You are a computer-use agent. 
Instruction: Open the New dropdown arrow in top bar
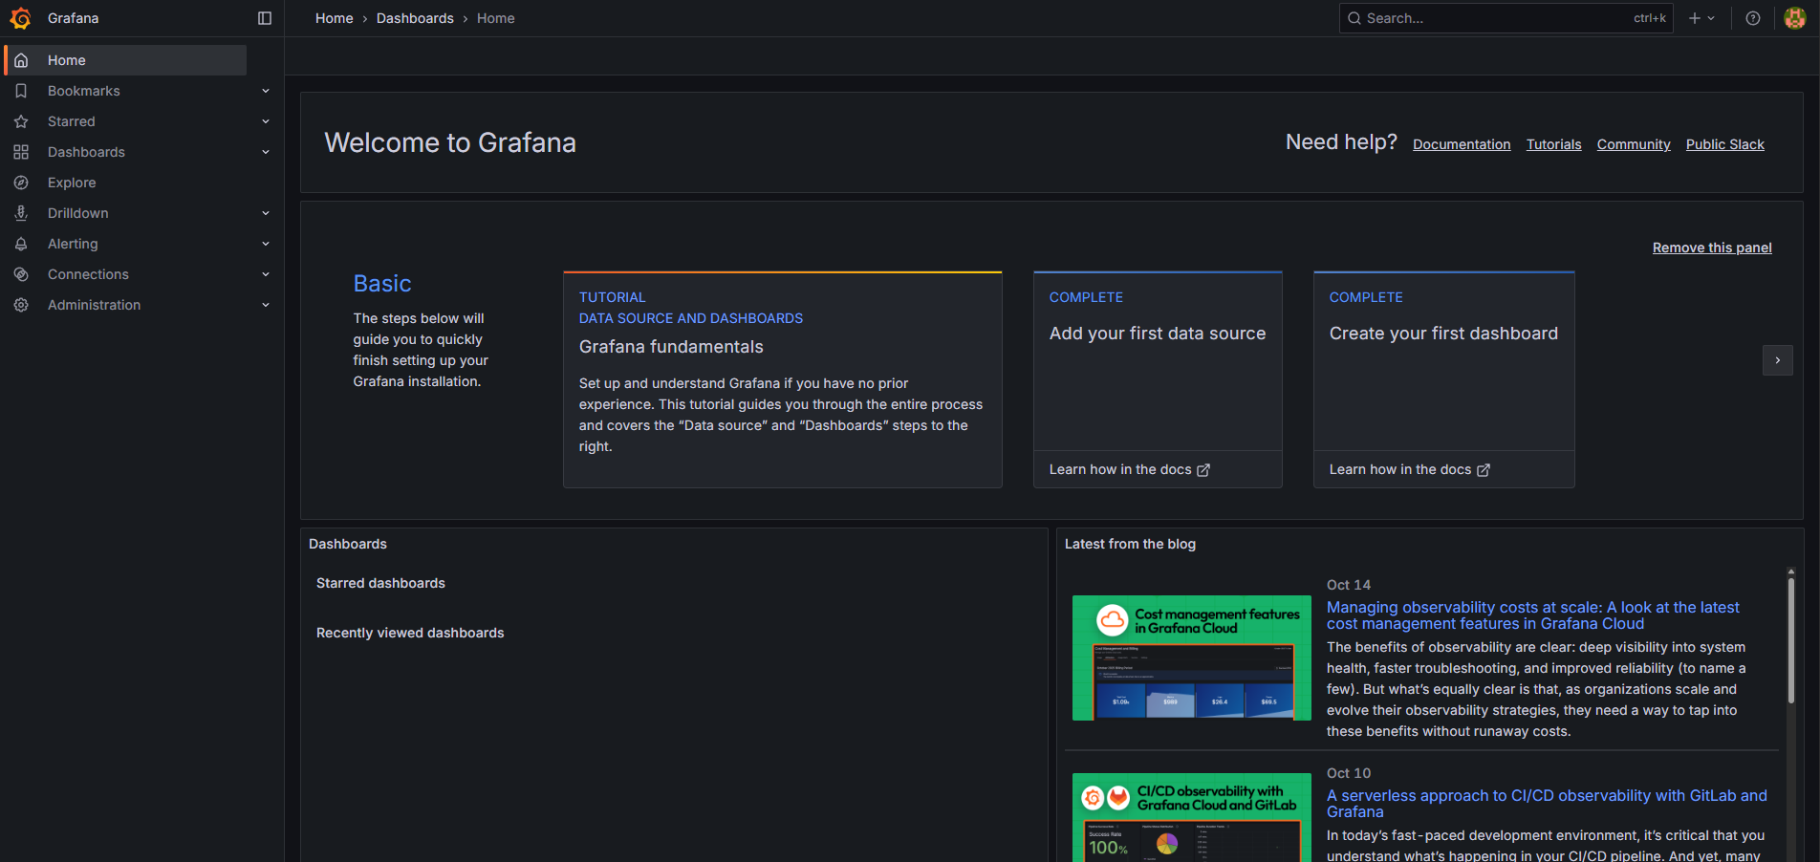1711,18
